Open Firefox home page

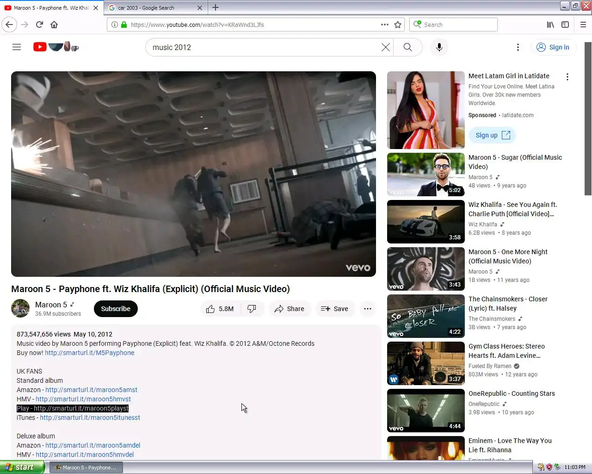click(x=54, y=25)
